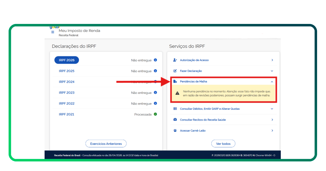Open Autorização de Acesso chevron arrow
Image resolution: width=326 pixels, height=171 pixels.
tap(272, 60)
